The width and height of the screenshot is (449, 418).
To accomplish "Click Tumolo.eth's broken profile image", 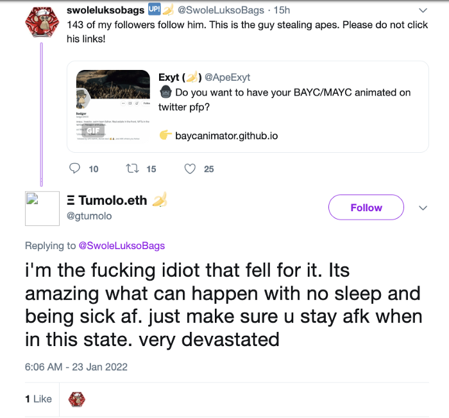I will click(x=42, y=209).
